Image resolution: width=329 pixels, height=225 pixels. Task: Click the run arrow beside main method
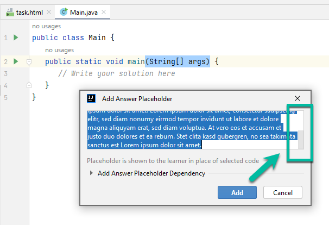[x=16, y=61]
